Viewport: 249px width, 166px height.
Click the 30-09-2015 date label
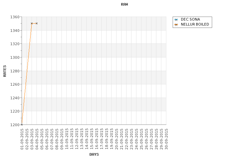pyautogui.click(x=166, y=139)
